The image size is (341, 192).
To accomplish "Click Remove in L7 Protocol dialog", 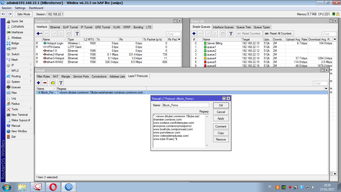I will pyautogui.click(x=221, y=139).
